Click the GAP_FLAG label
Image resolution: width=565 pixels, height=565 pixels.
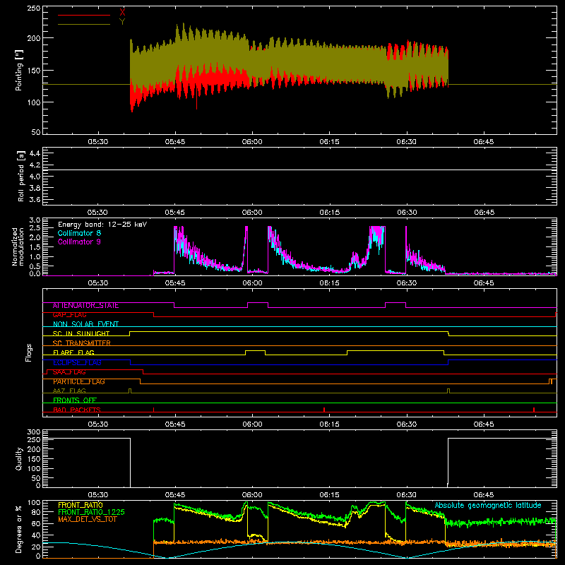point(69,315)
